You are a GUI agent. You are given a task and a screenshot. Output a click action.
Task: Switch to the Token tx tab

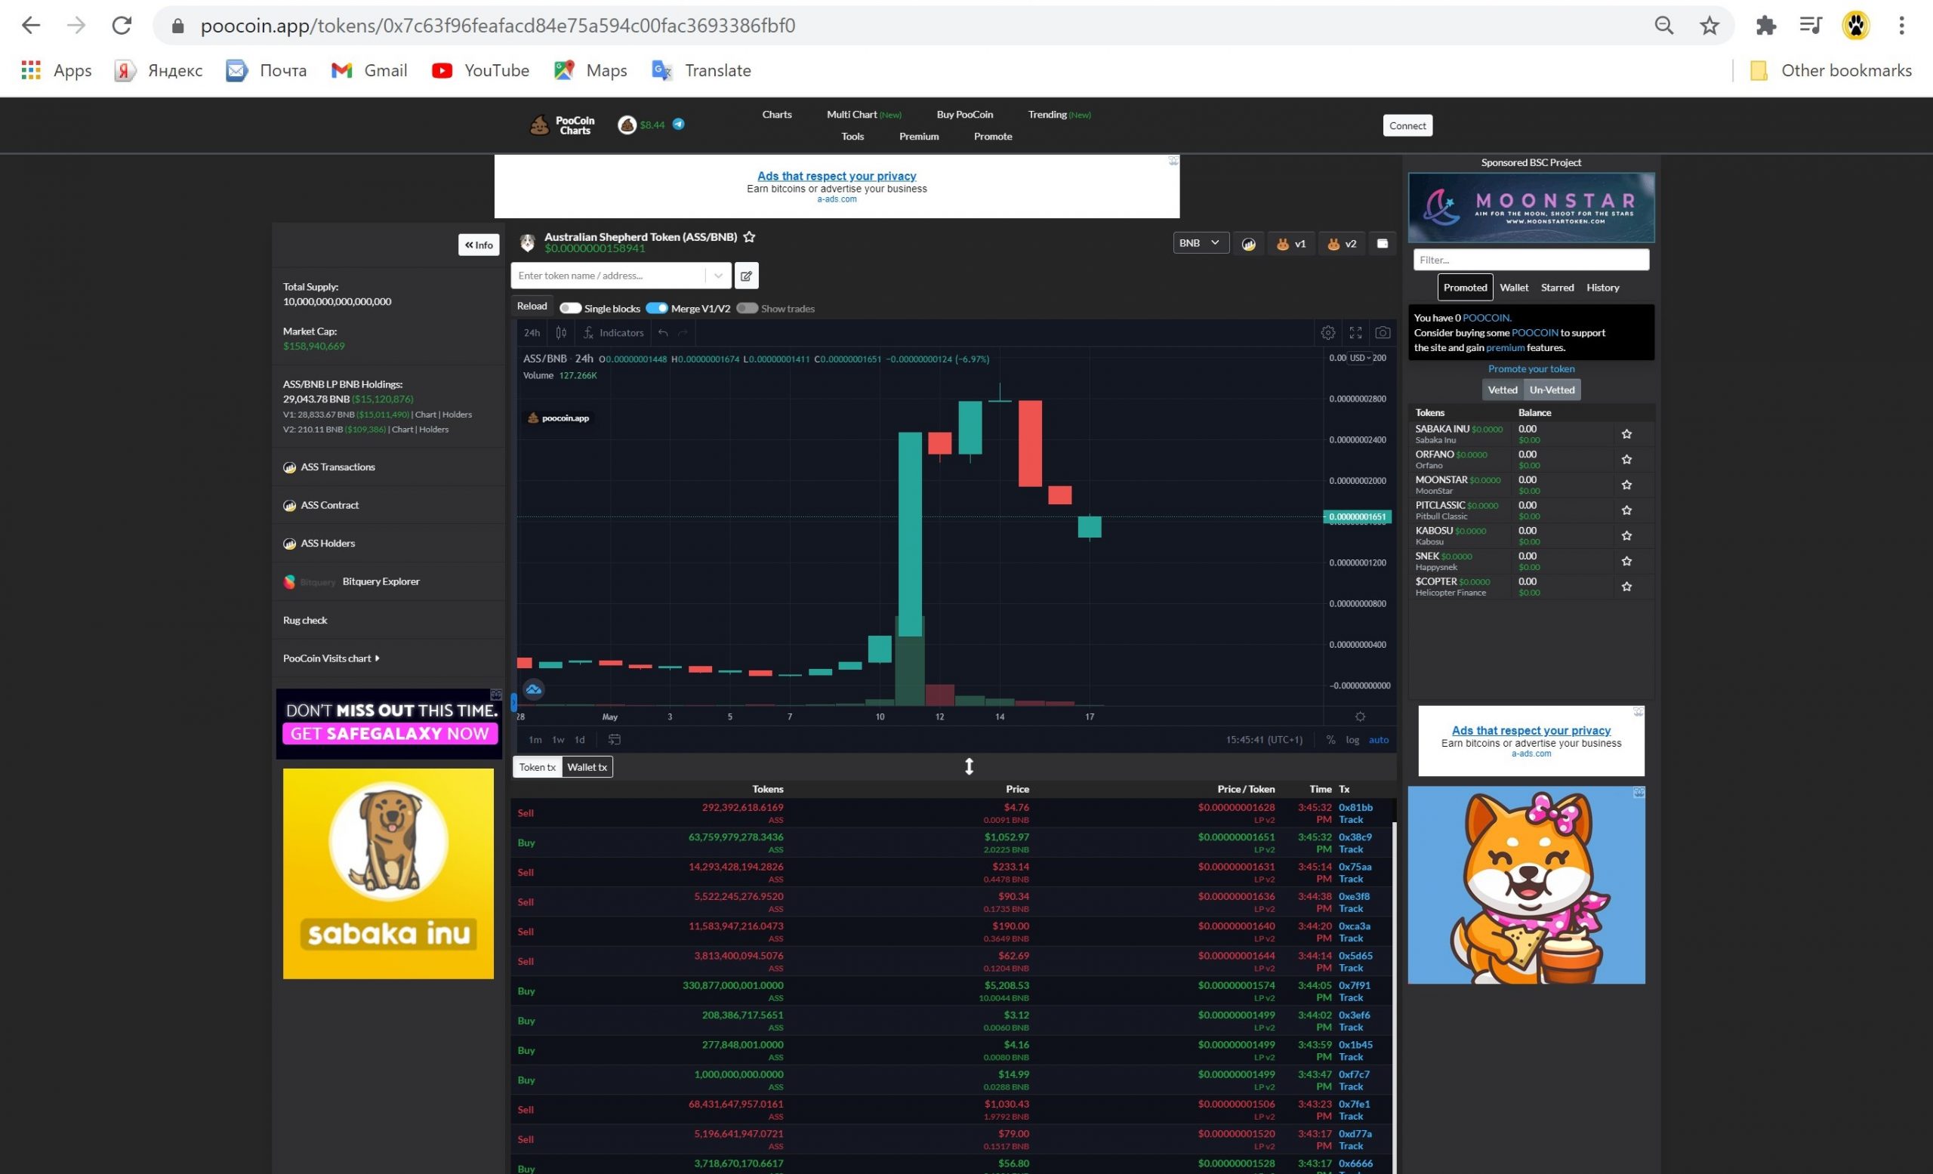538,767
